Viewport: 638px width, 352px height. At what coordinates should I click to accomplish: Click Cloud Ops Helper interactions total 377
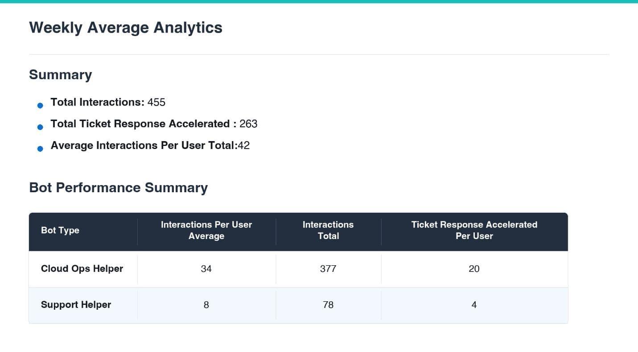click(328, 269)
